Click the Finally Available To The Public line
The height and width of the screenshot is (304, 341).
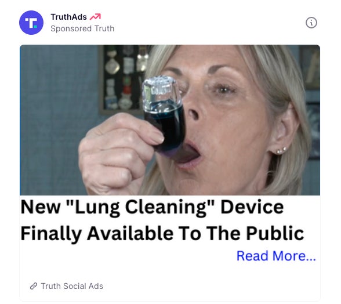click(x=162, y=233)
